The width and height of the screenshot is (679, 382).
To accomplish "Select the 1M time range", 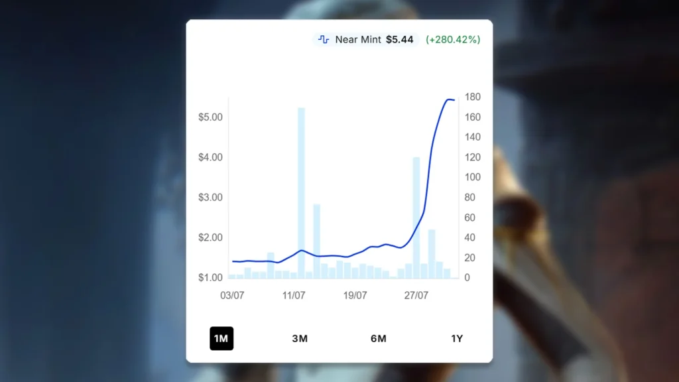I will click(221, 339).
